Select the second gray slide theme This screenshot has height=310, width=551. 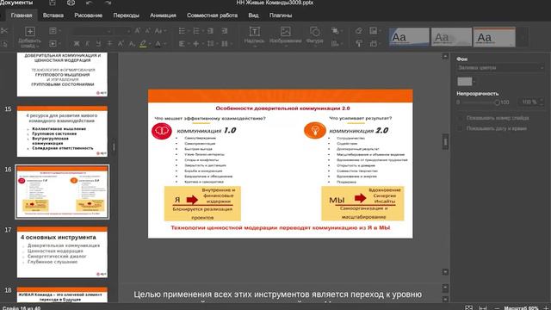[451, 37]
